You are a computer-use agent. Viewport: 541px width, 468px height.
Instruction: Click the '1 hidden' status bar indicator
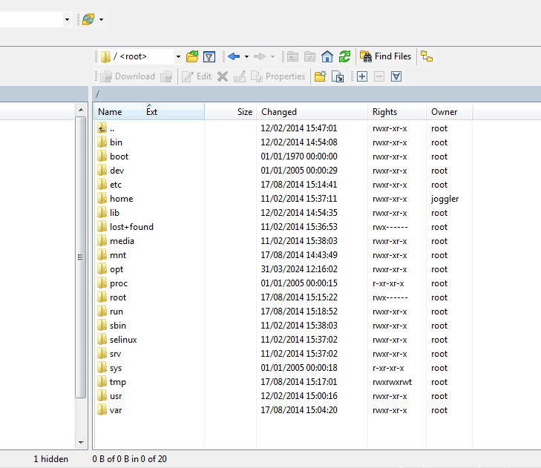(50, 459)
